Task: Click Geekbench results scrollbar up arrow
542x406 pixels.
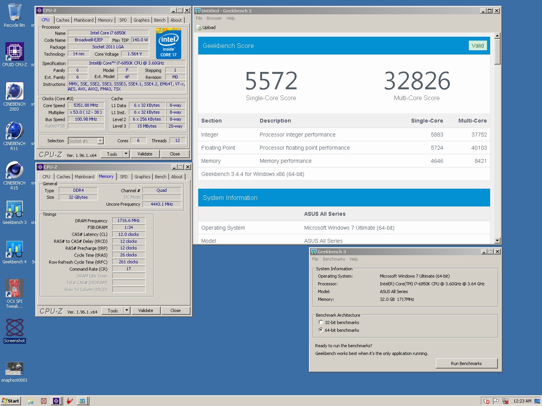Action: coord(498,36)
